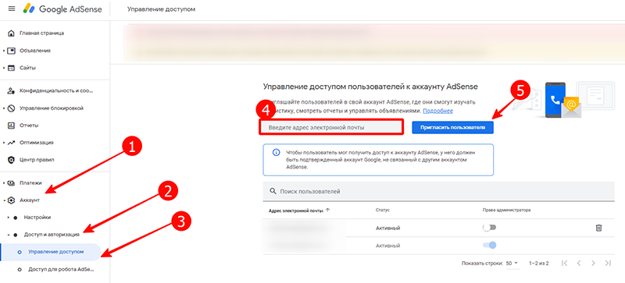Click the 1–2 из 2 pagination text

tap(539, 263)
